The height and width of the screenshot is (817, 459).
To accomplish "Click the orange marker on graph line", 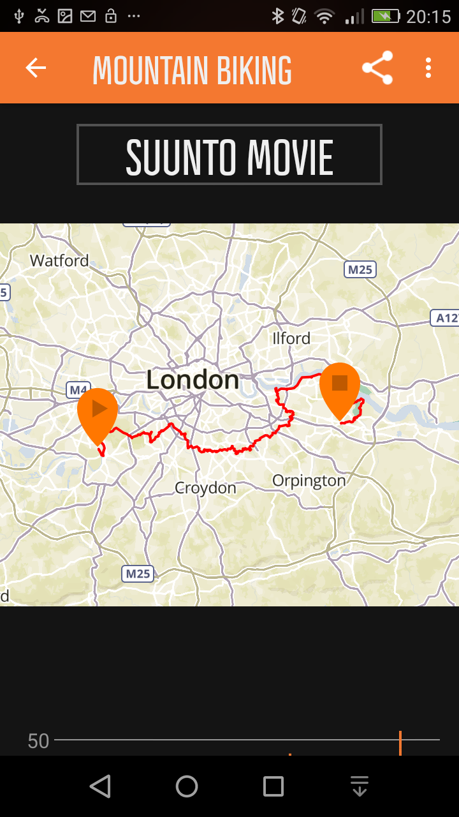I will [x=400, y=744].
